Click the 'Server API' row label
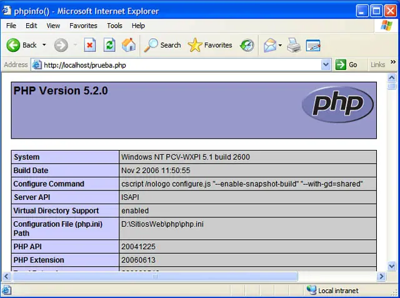 click(x=32, y=197)
